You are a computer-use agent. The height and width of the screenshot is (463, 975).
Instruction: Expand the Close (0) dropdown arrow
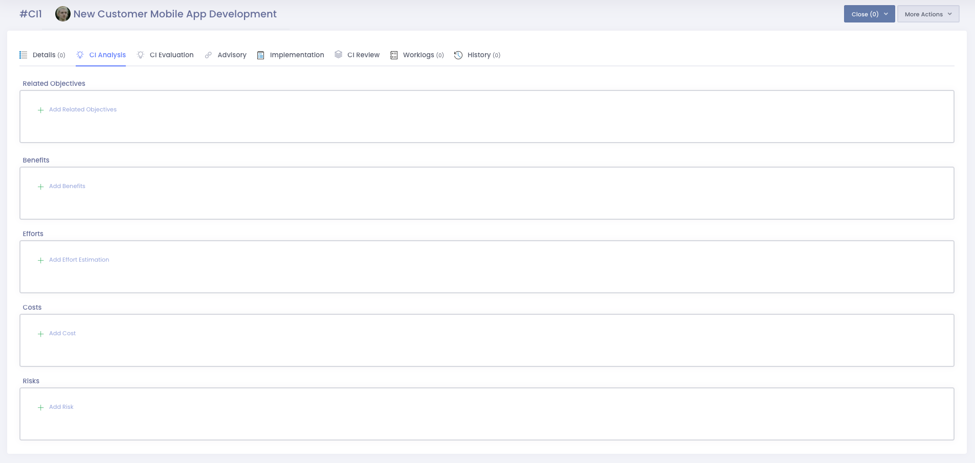coord(886,14)
